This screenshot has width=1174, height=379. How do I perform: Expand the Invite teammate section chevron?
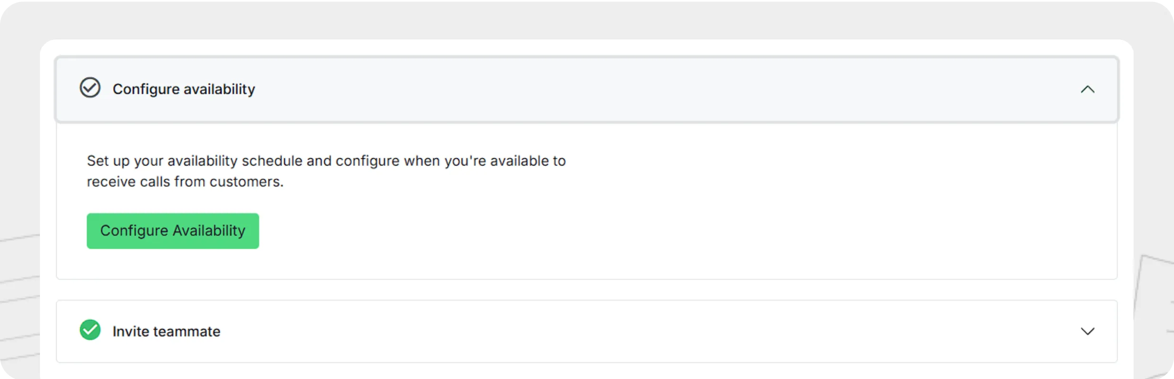coord(1087,331)
